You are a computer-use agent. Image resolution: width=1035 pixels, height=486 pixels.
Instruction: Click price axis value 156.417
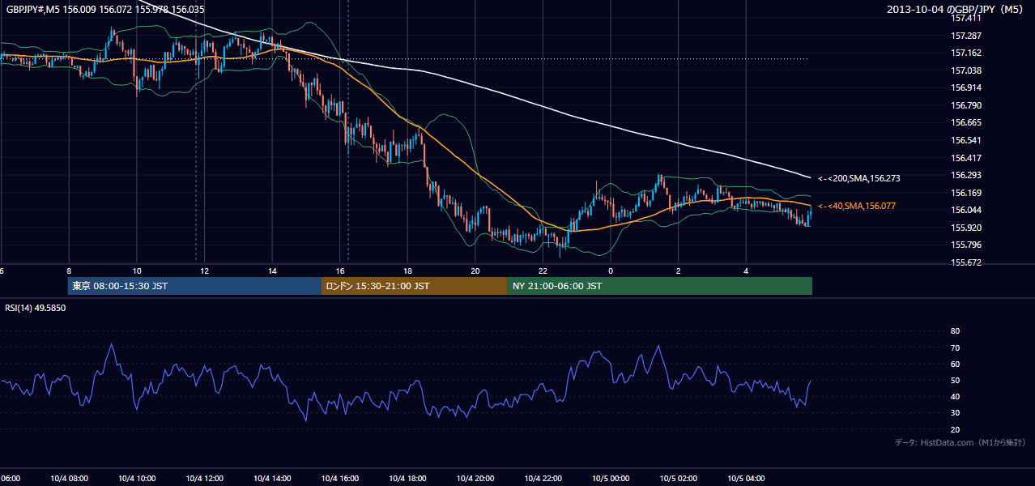(966, 158)
